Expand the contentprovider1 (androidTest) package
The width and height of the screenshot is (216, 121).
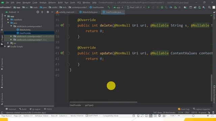point(11,36)
